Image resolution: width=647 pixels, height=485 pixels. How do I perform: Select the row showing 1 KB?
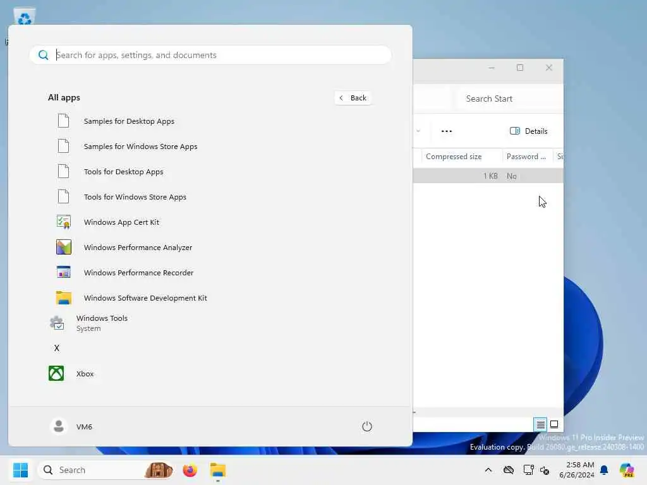point(488,176)
